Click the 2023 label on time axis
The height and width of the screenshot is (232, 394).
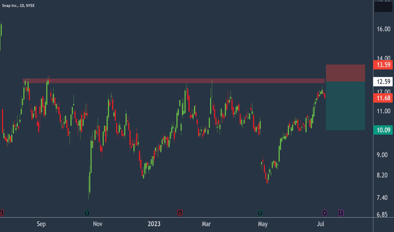tap(154, 224)
